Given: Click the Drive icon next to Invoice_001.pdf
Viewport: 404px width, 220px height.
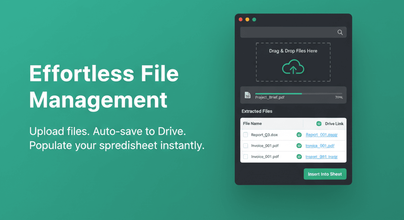Looking at the screenshot, I should click(299, 146).
